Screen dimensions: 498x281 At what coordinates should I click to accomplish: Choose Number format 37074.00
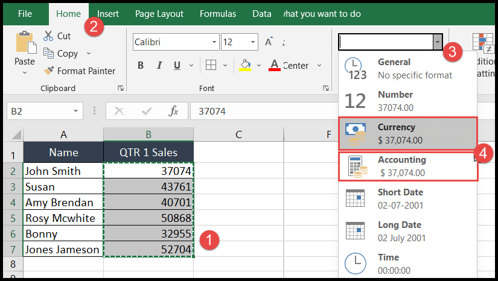click(x=408, y=101)
